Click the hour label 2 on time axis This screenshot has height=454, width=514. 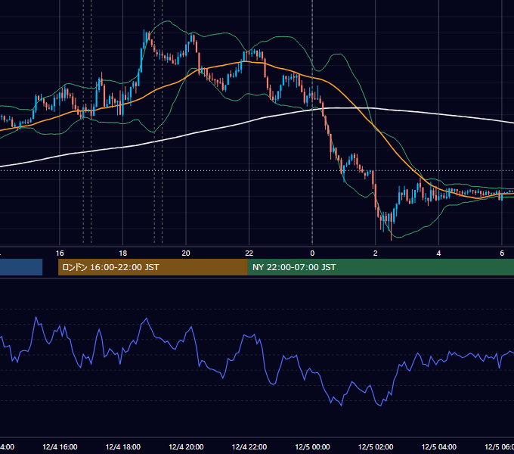point(376,253)
